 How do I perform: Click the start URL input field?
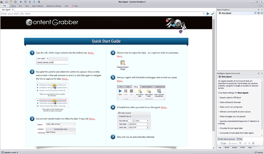101,14
